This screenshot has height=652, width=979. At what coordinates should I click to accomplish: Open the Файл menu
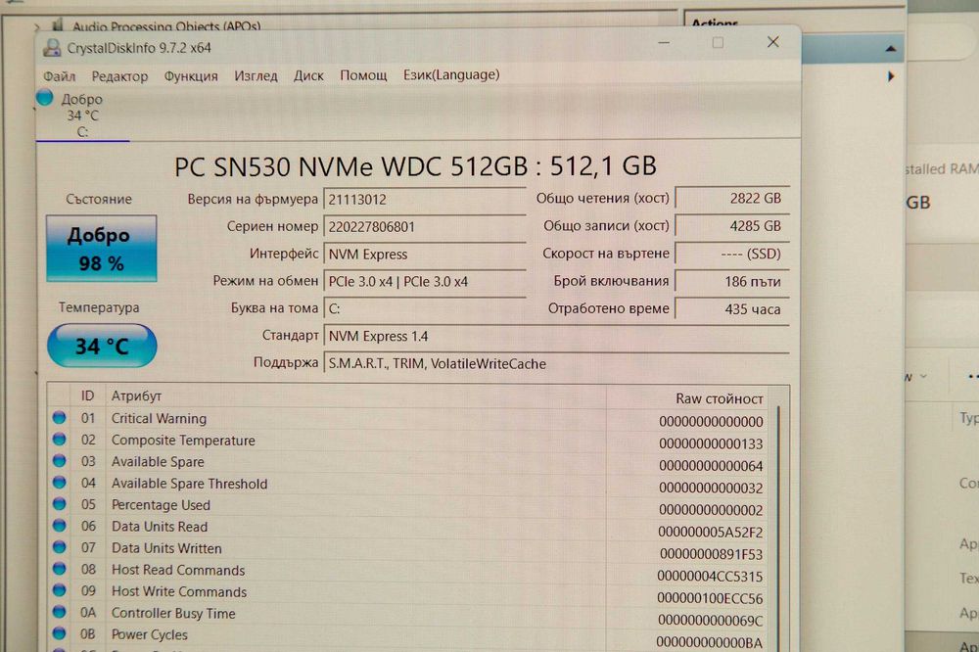tap(59, 76)
